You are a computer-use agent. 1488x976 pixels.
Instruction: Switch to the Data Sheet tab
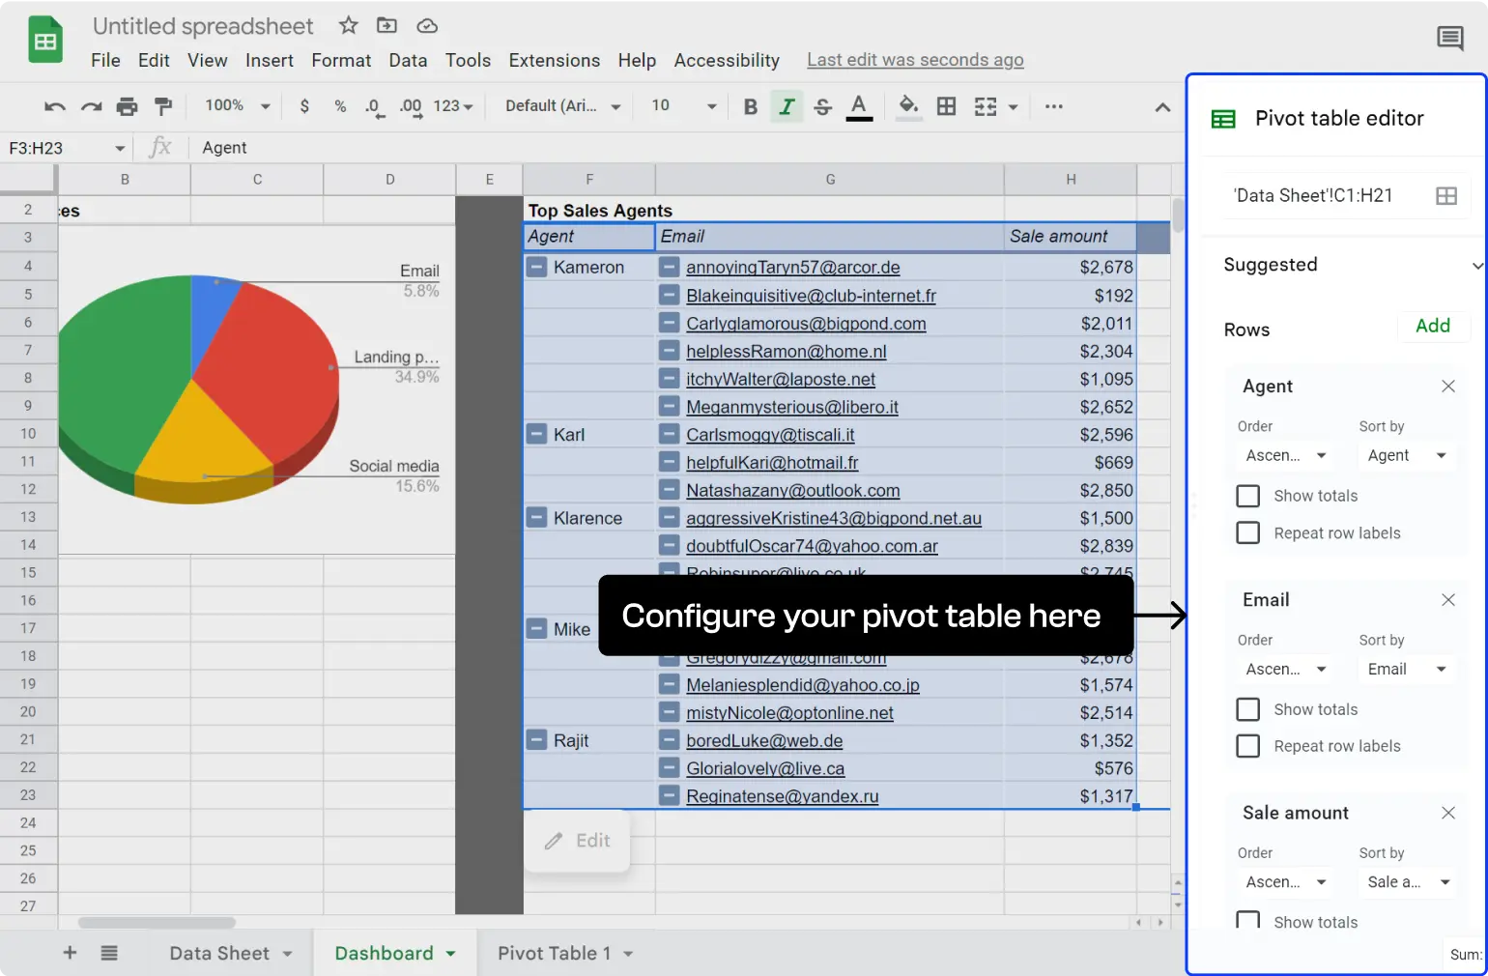(230, 954)
